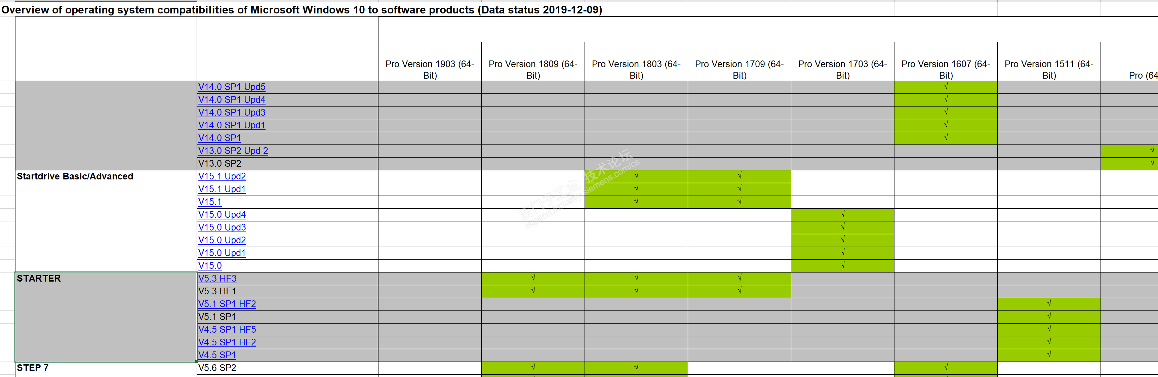1158x377 pixels.
Task: Select the STARTER category cell
Action: [106, 317]
